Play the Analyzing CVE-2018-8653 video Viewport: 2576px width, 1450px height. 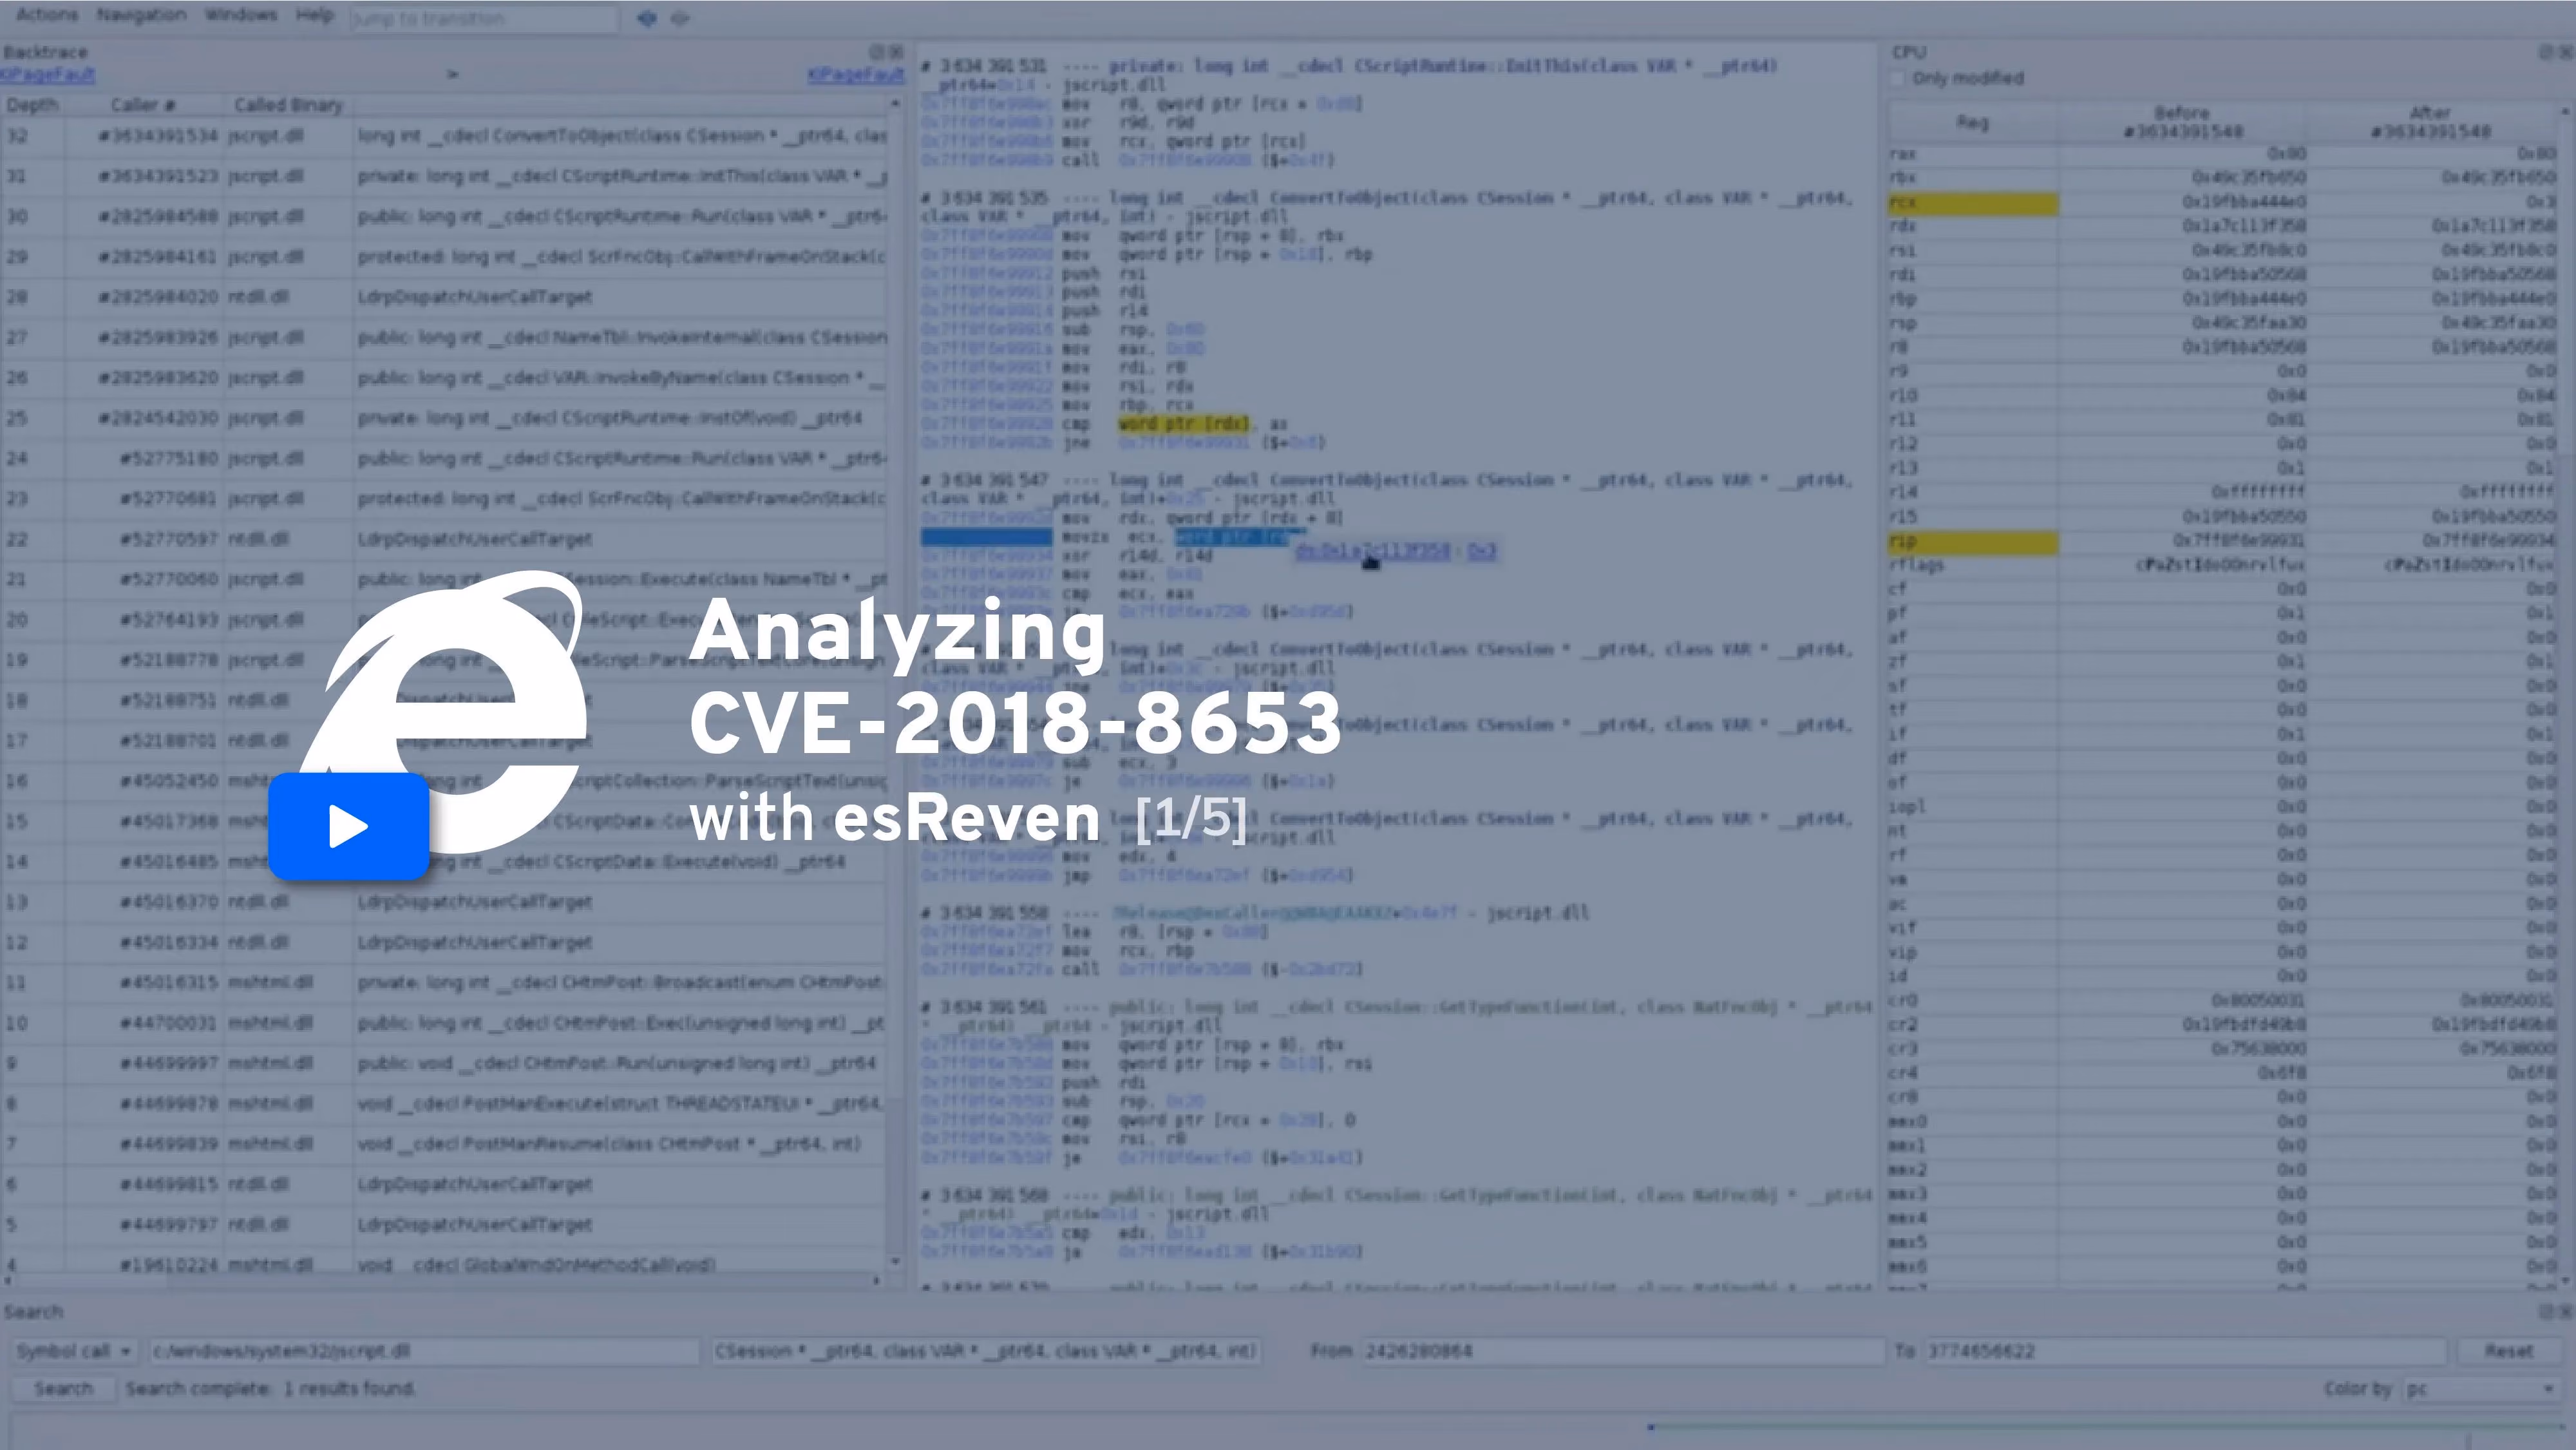[x=348, y=826]
